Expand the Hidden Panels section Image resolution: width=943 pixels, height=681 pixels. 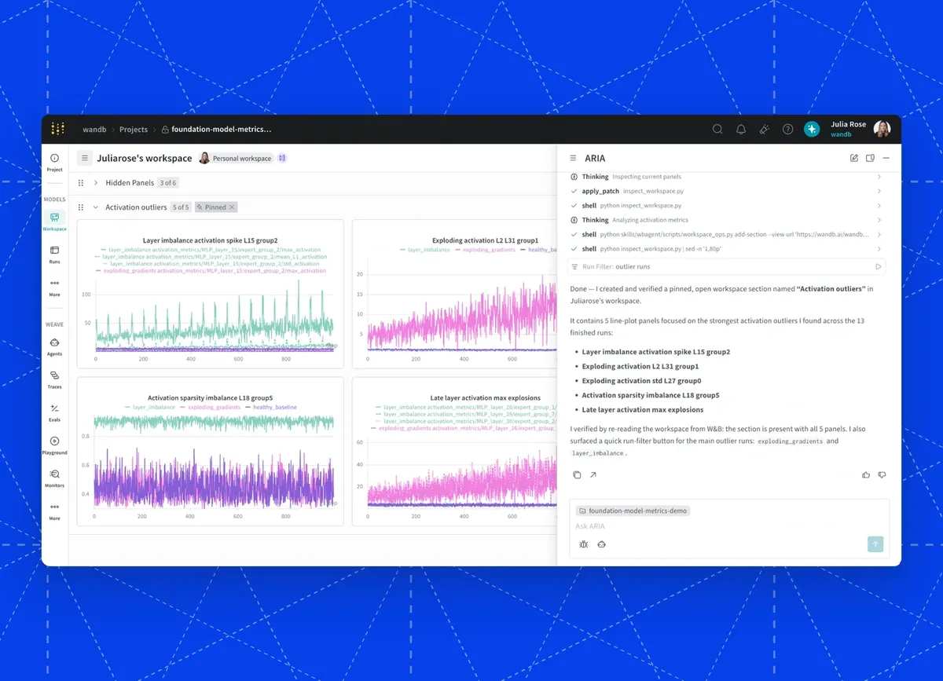tap(96, 183)
